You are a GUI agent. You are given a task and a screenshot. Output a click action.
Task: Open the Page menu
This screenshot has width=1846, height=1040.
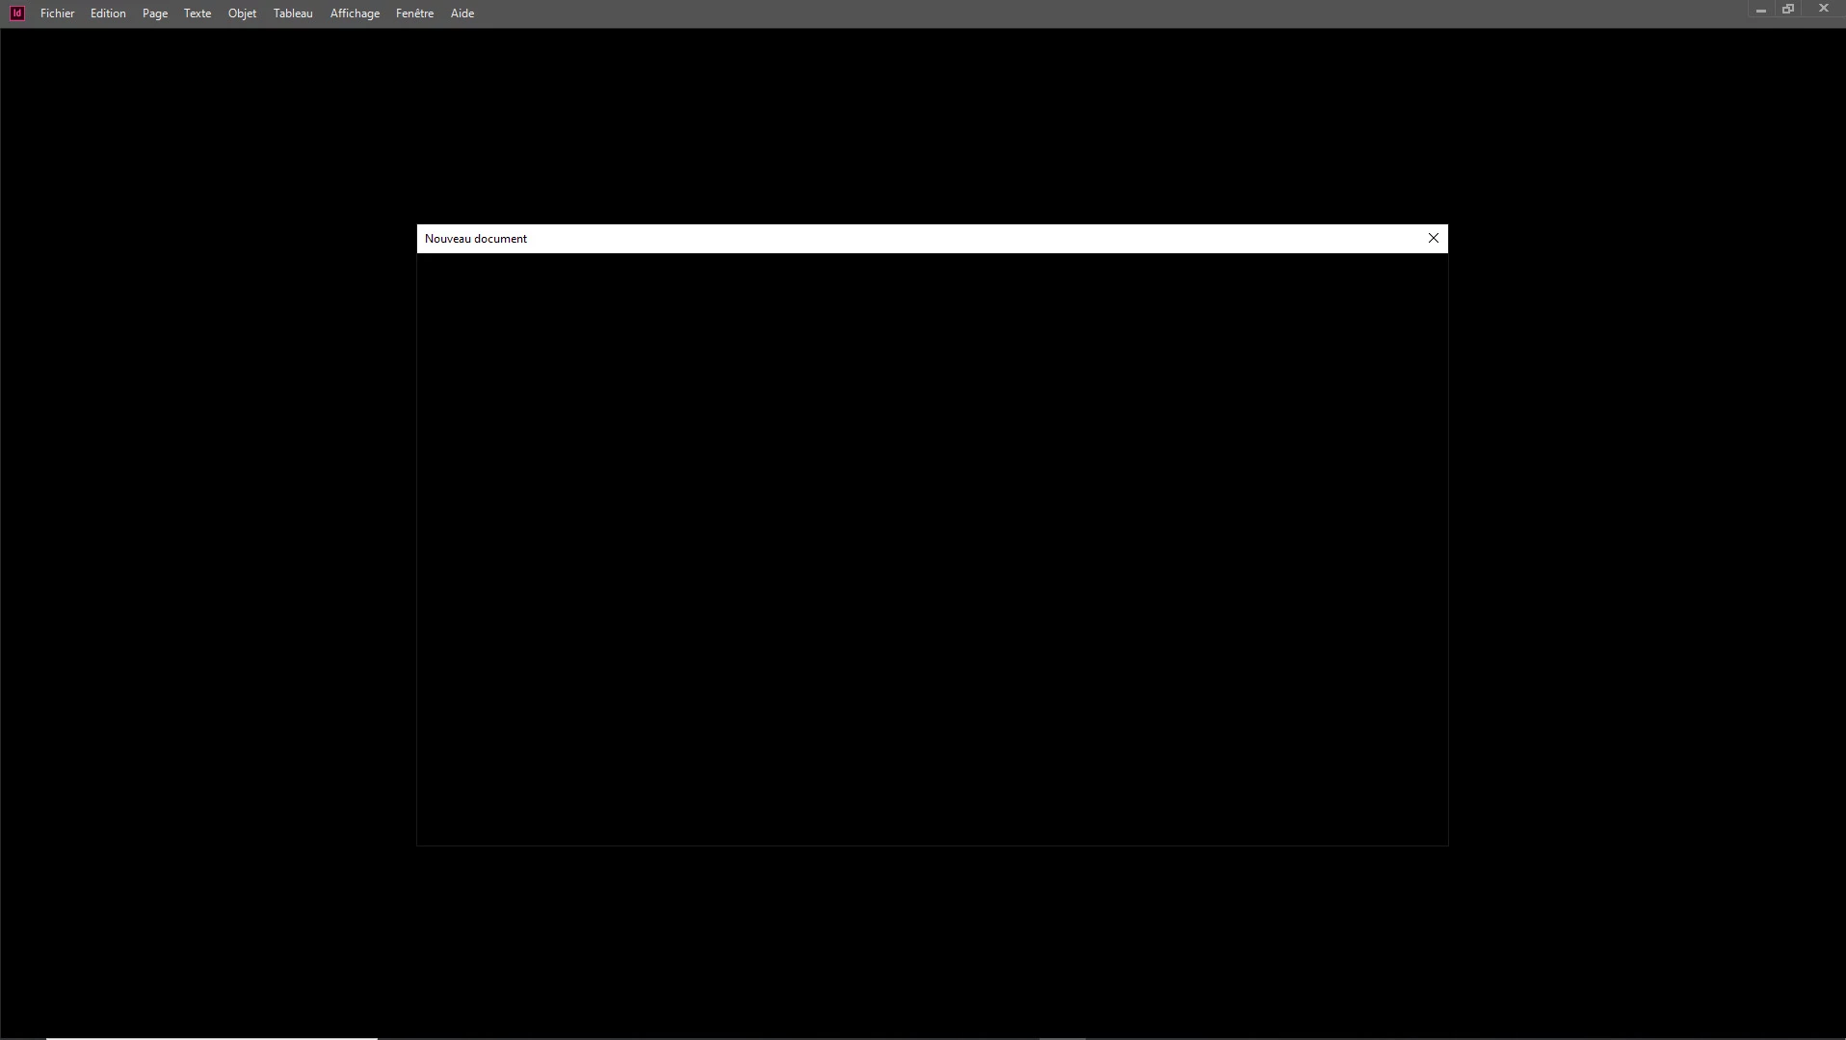pyautogui.click(x=154, y=13)
